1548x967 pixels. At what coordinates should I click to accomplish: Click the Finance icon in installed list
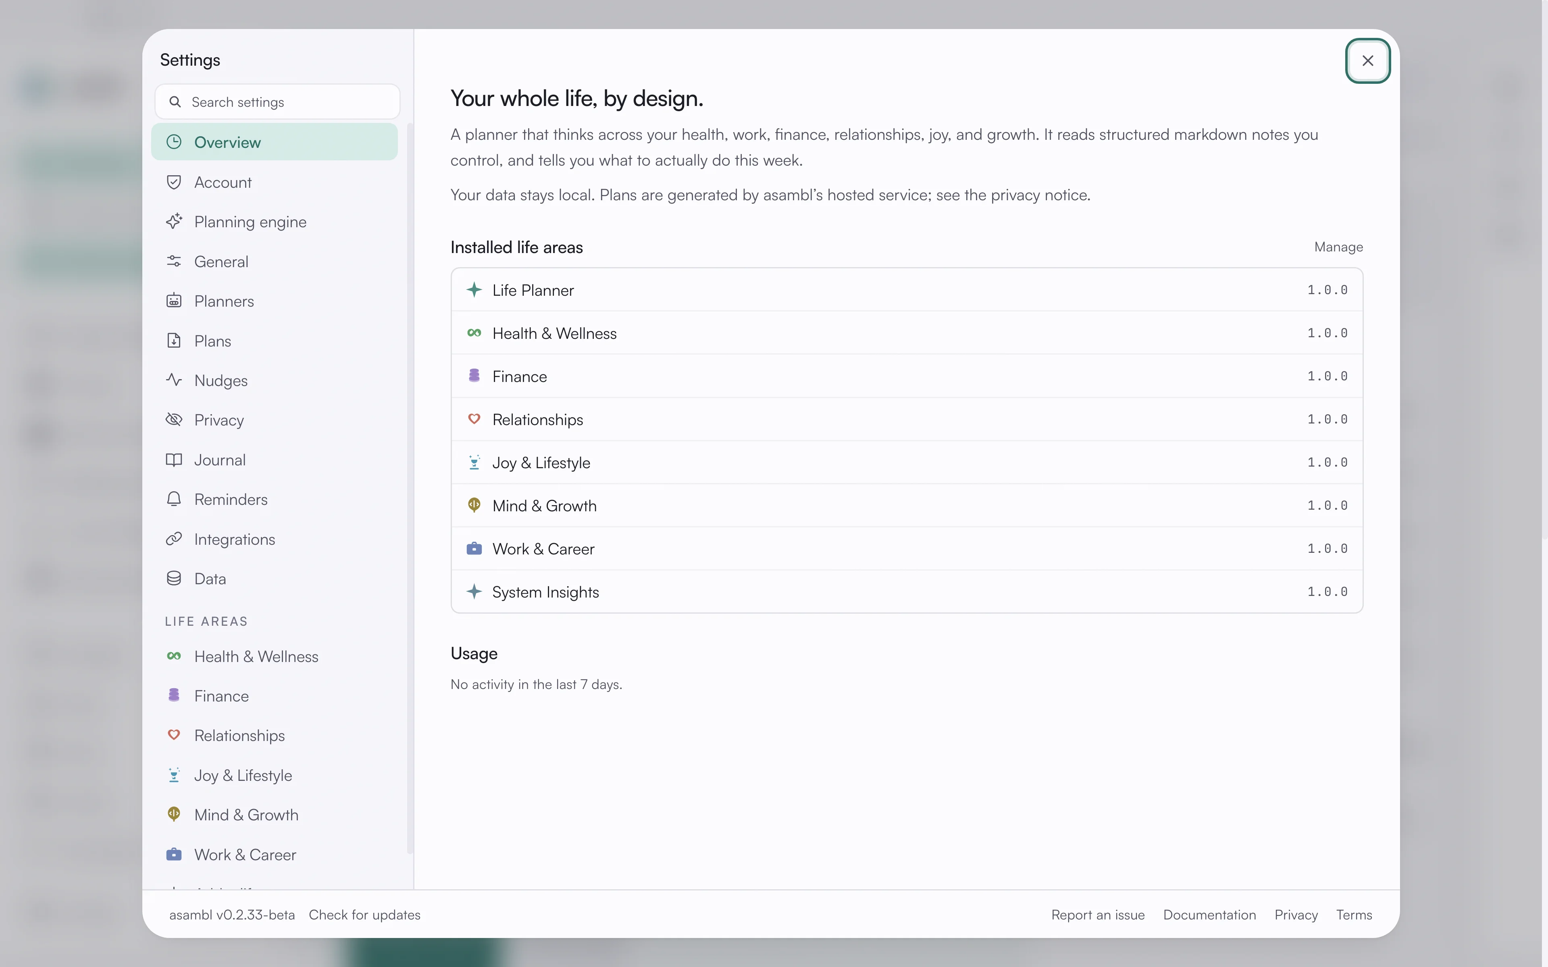coord(474,376)
